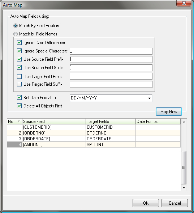Click the target field suffix input
Screen dimensions: 194x213
pyautogui.click(x=111, y=84)
